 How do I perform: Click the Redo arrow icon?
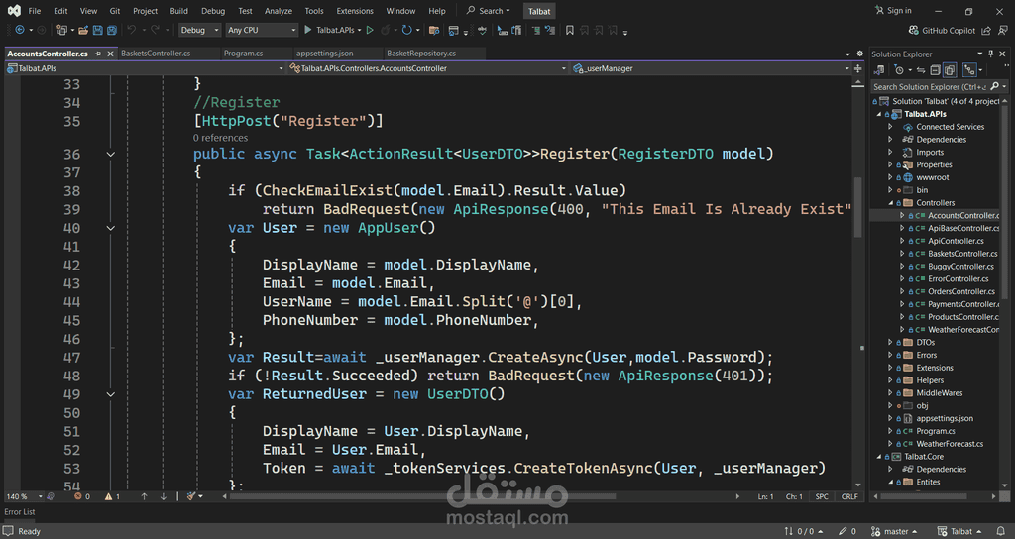pyautogui.click(x=155, y=30)
